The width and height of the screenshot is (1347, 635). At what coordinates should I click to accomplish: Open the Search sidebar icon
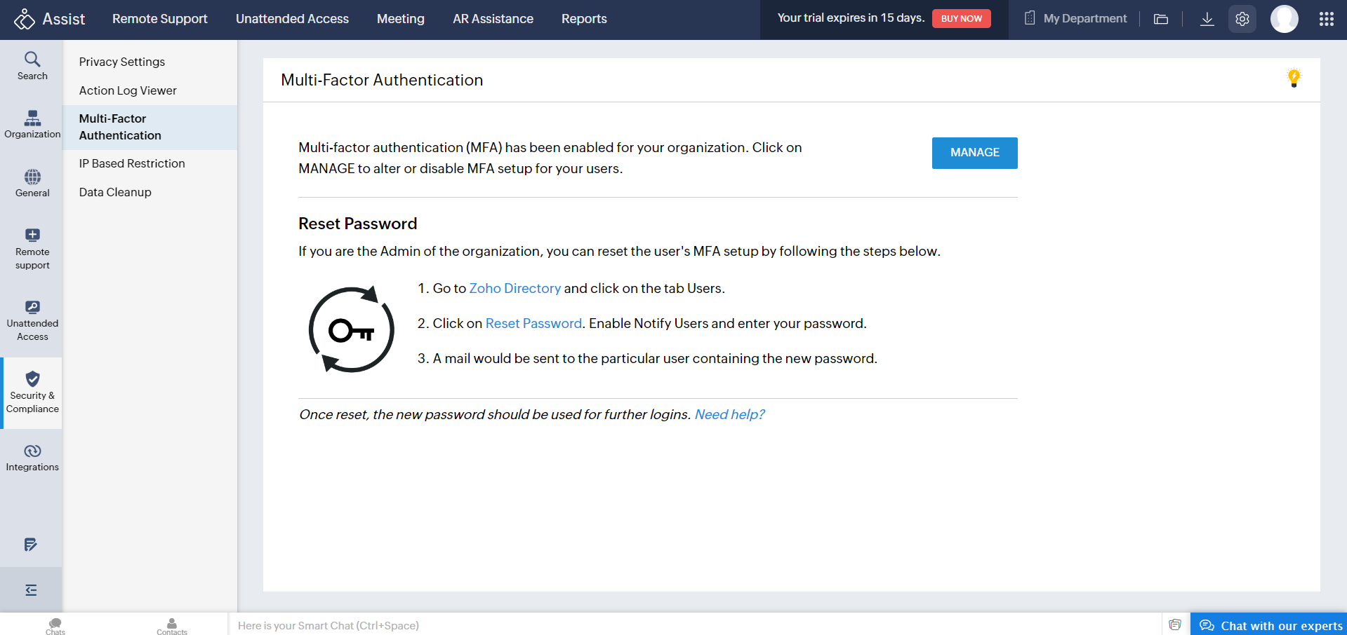(32, 66)
